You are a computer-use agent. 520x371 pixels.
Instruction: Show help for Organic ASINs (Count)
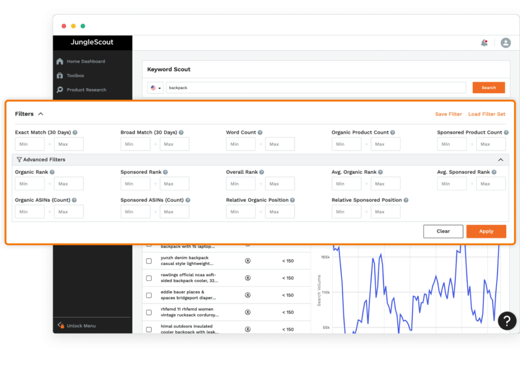[74, 200]
